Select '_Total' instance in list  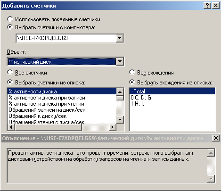coord(172,91)
